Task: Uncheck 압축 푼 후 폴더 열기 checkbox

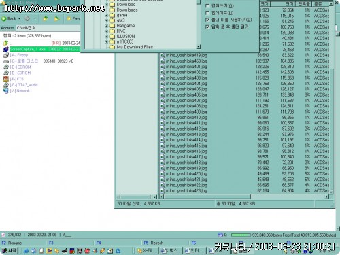Action: pos(207,27)
